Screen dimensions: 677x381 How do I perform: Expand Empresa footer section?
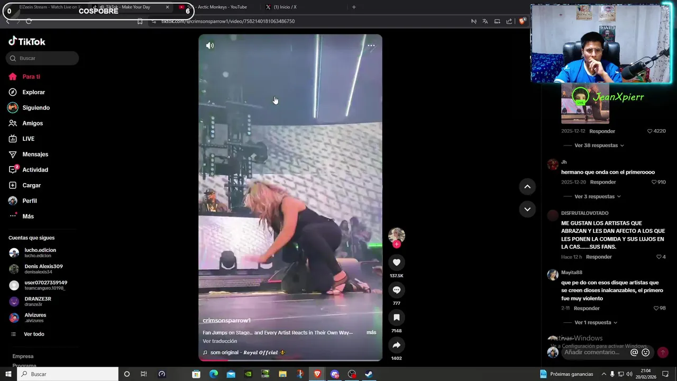pos(23,356)
